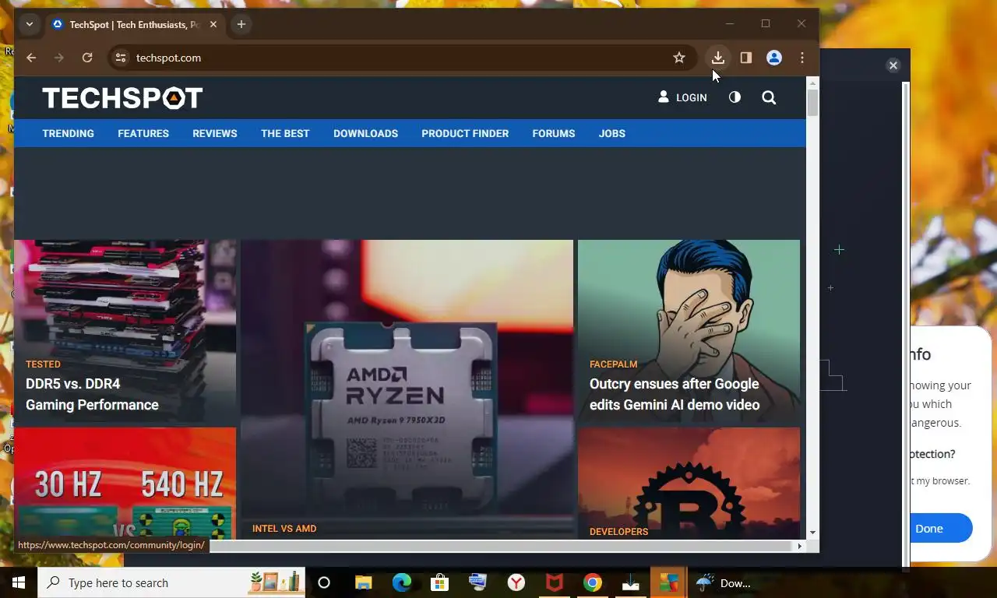Image resolution: width=997 pixels, height=598 pixels.
Task: View site information icon in address bar
Action: click(x=120, y=58)
